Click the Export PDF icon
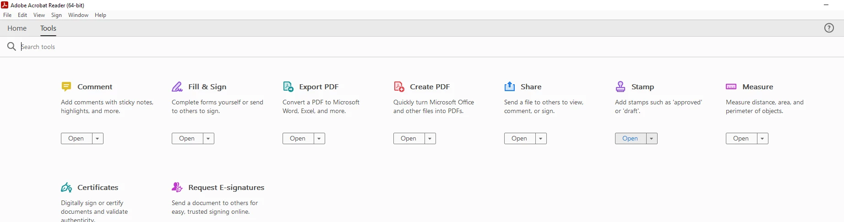 tap(288, 87)
